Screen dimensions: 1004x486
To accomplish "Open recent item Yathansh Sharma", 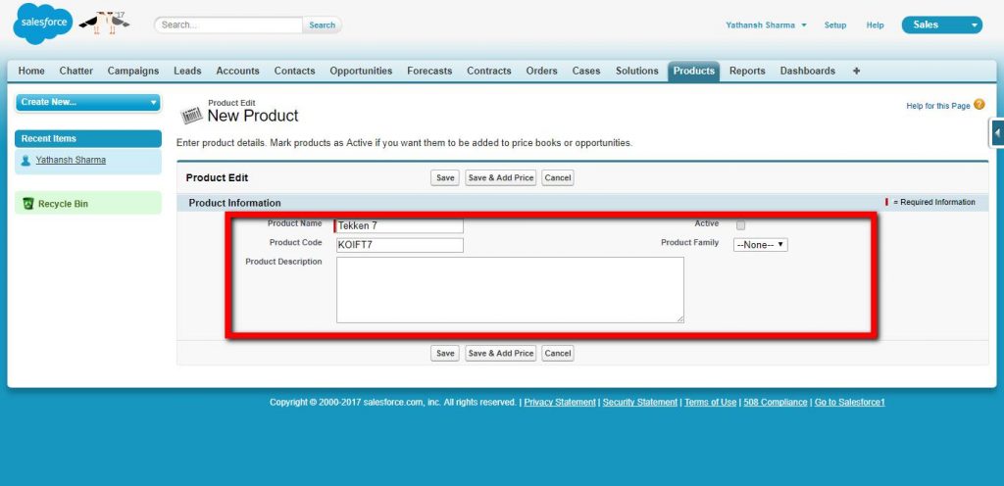I will pos(71,160).
